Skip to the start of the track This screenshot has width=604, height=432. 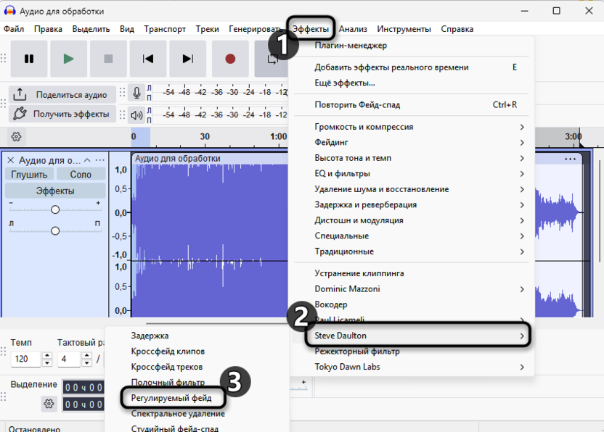[148, 59]
